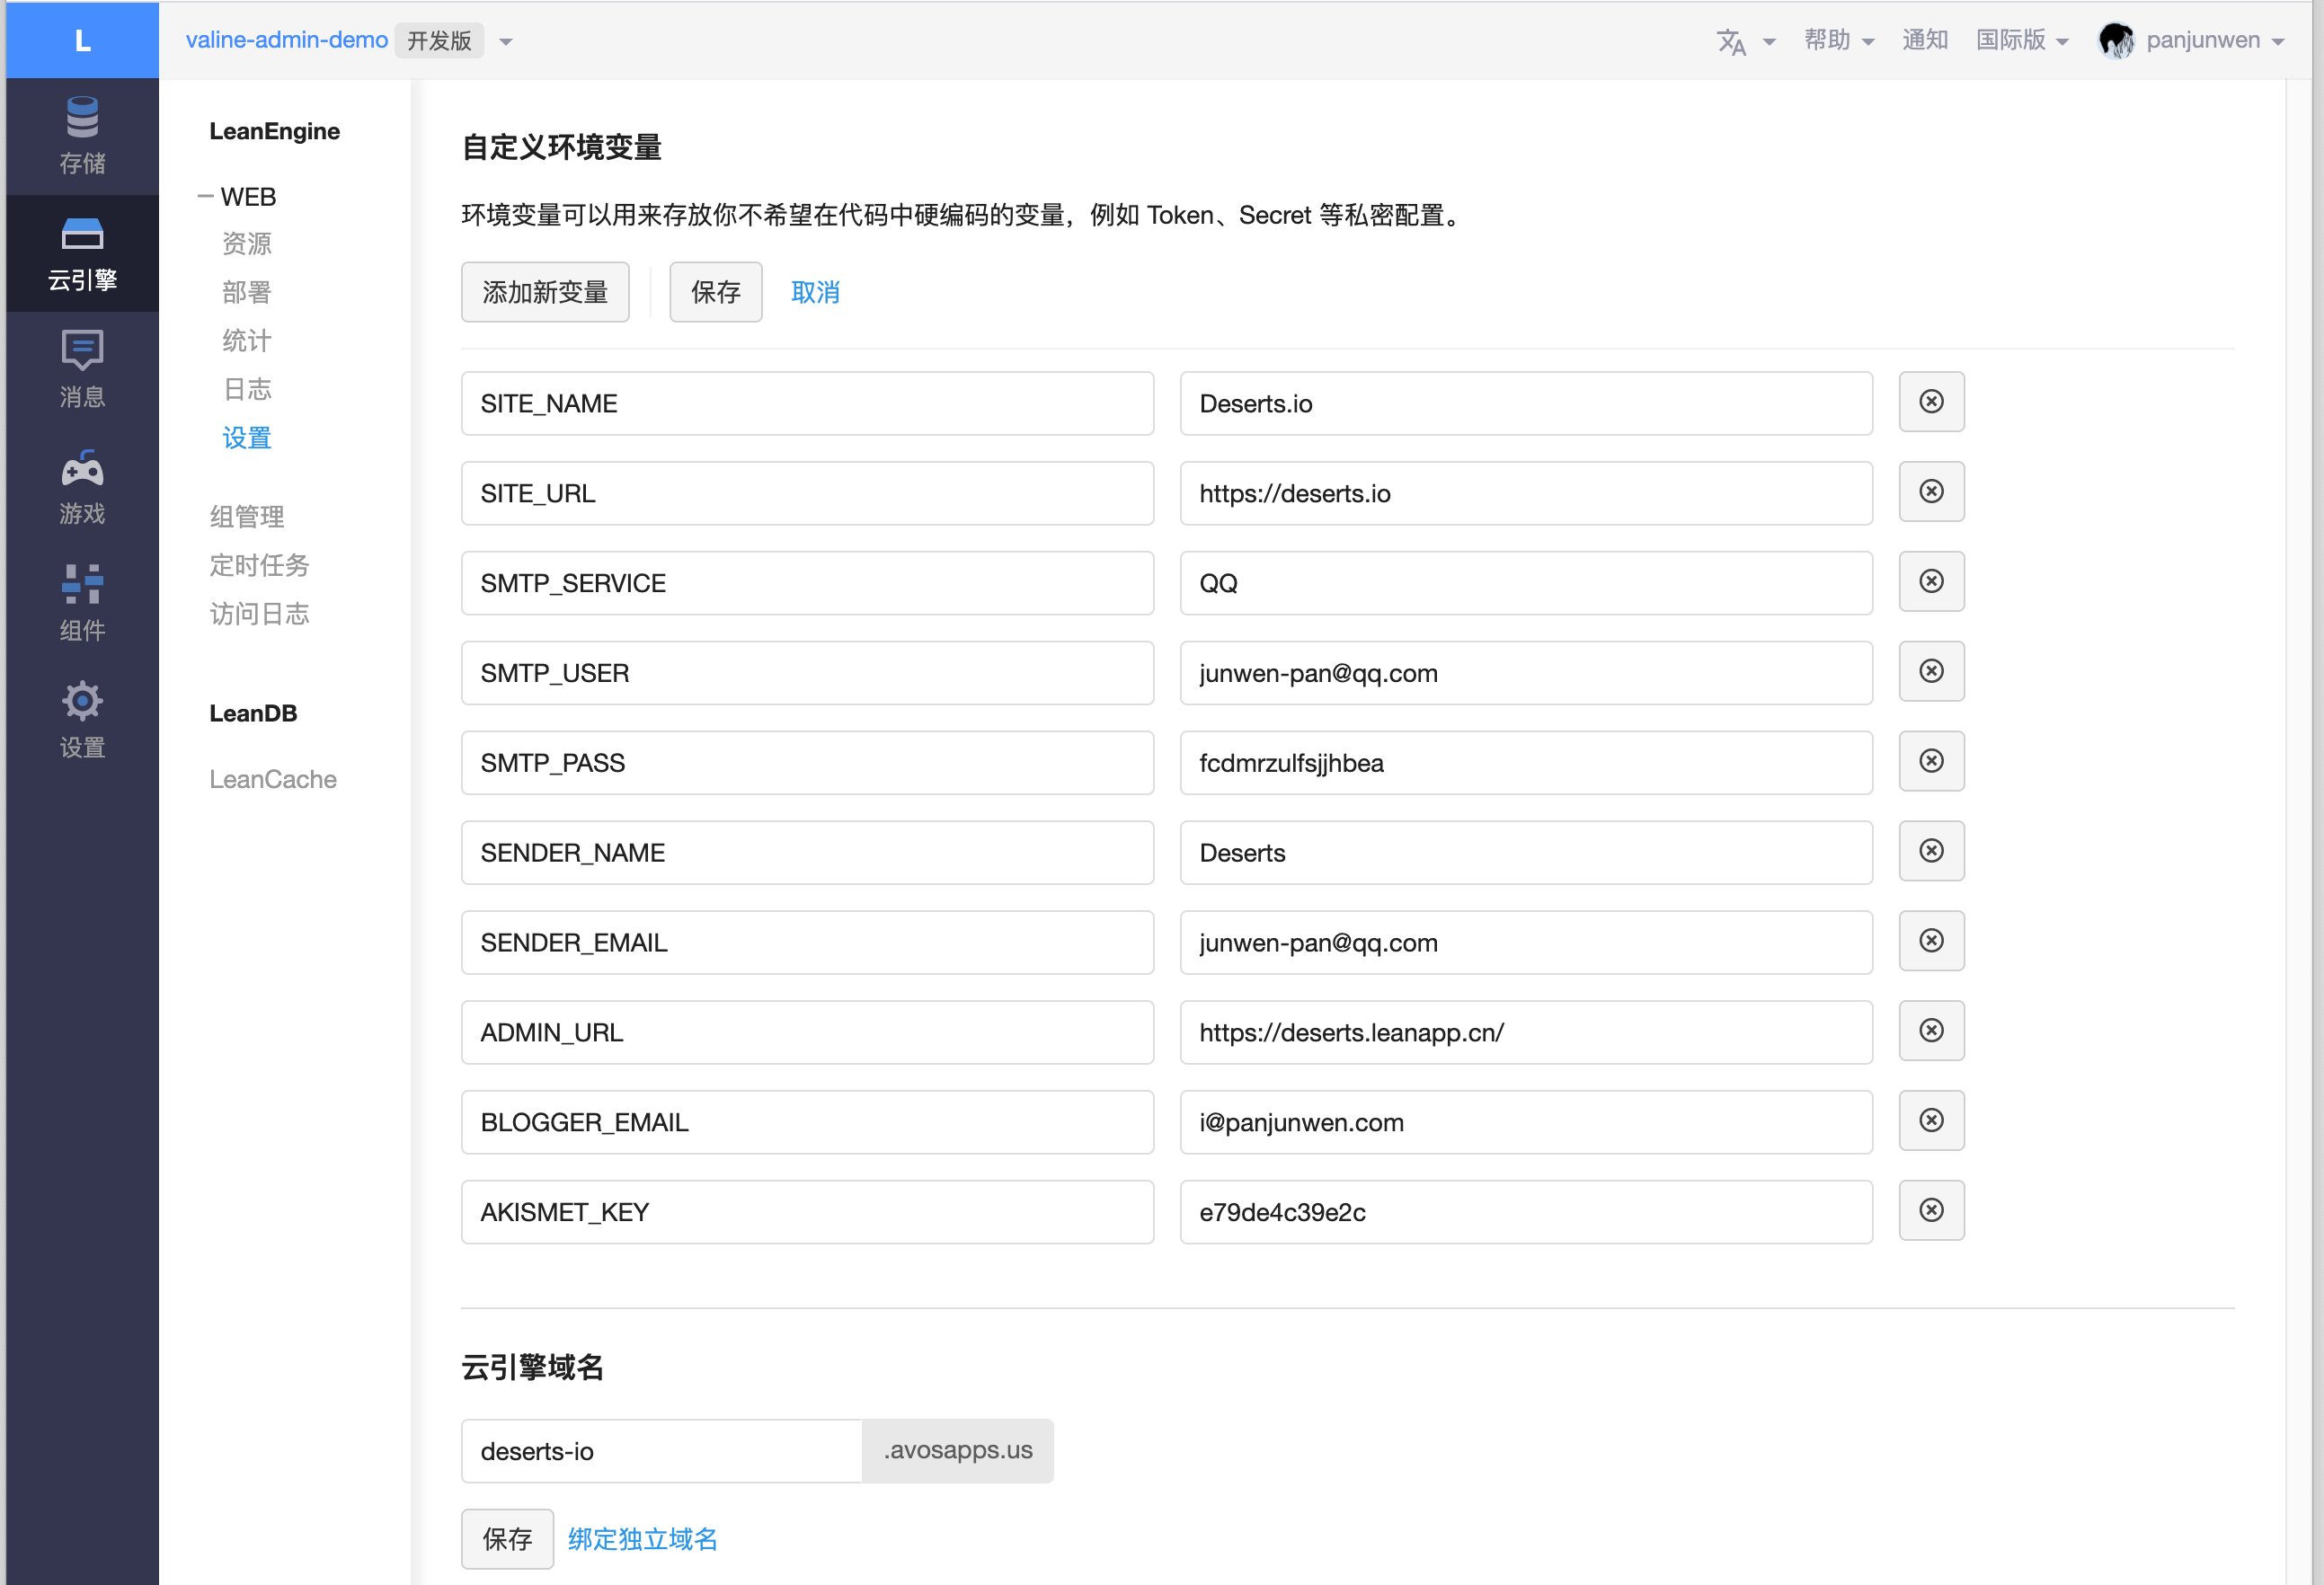Open the 部署 deploy menu item

coord(246,292)
